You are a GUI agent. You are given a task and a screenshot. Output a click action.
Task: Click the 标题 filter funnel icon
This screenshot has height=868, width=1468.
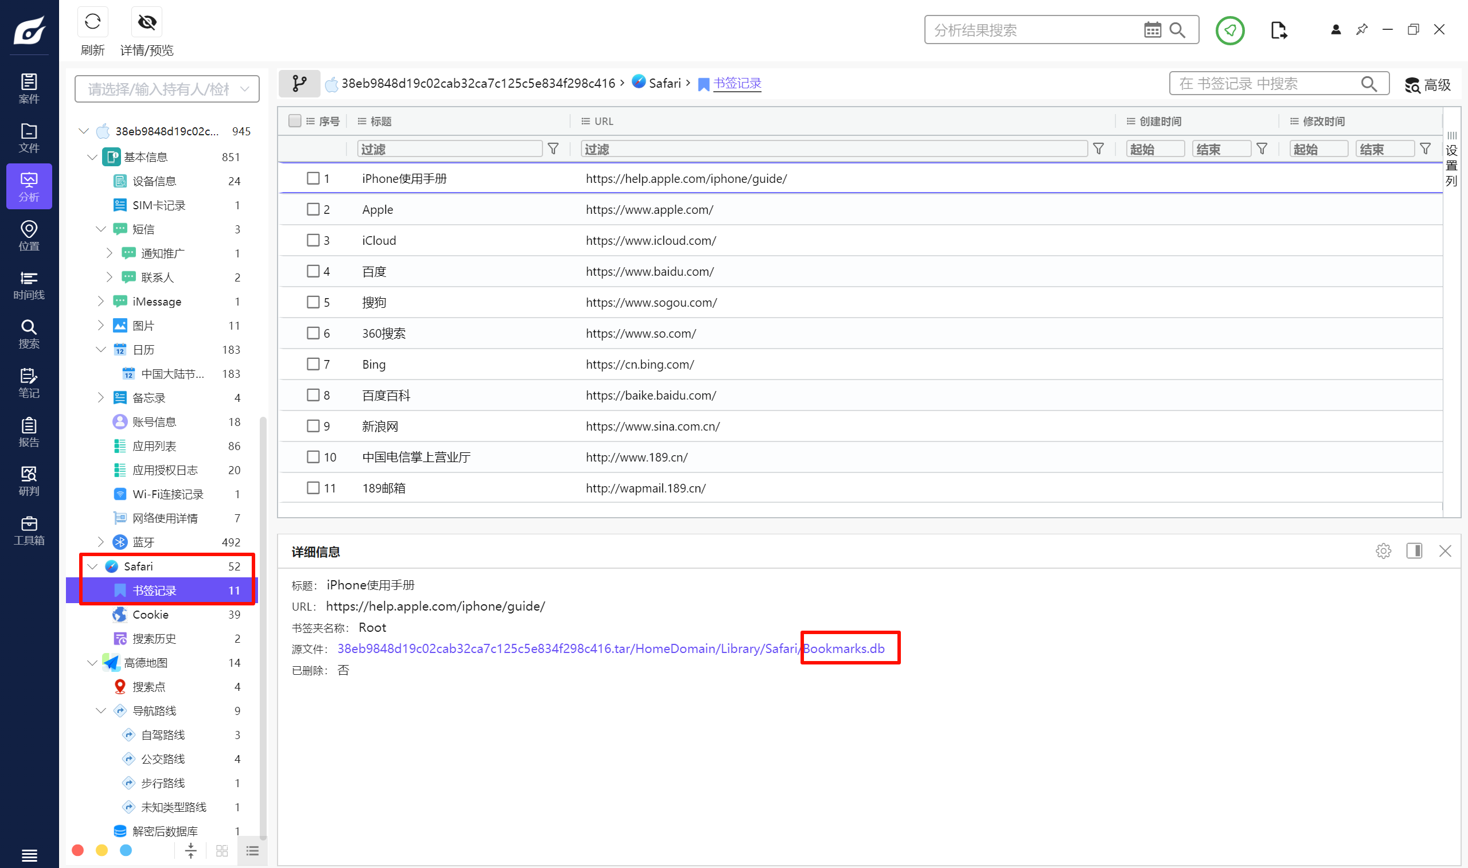point(553,149)
